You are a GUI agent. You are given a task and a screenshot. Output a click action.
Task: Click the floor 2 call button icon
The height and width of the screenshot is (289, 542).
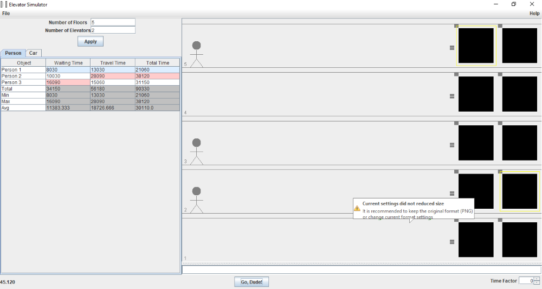(452, 194)
